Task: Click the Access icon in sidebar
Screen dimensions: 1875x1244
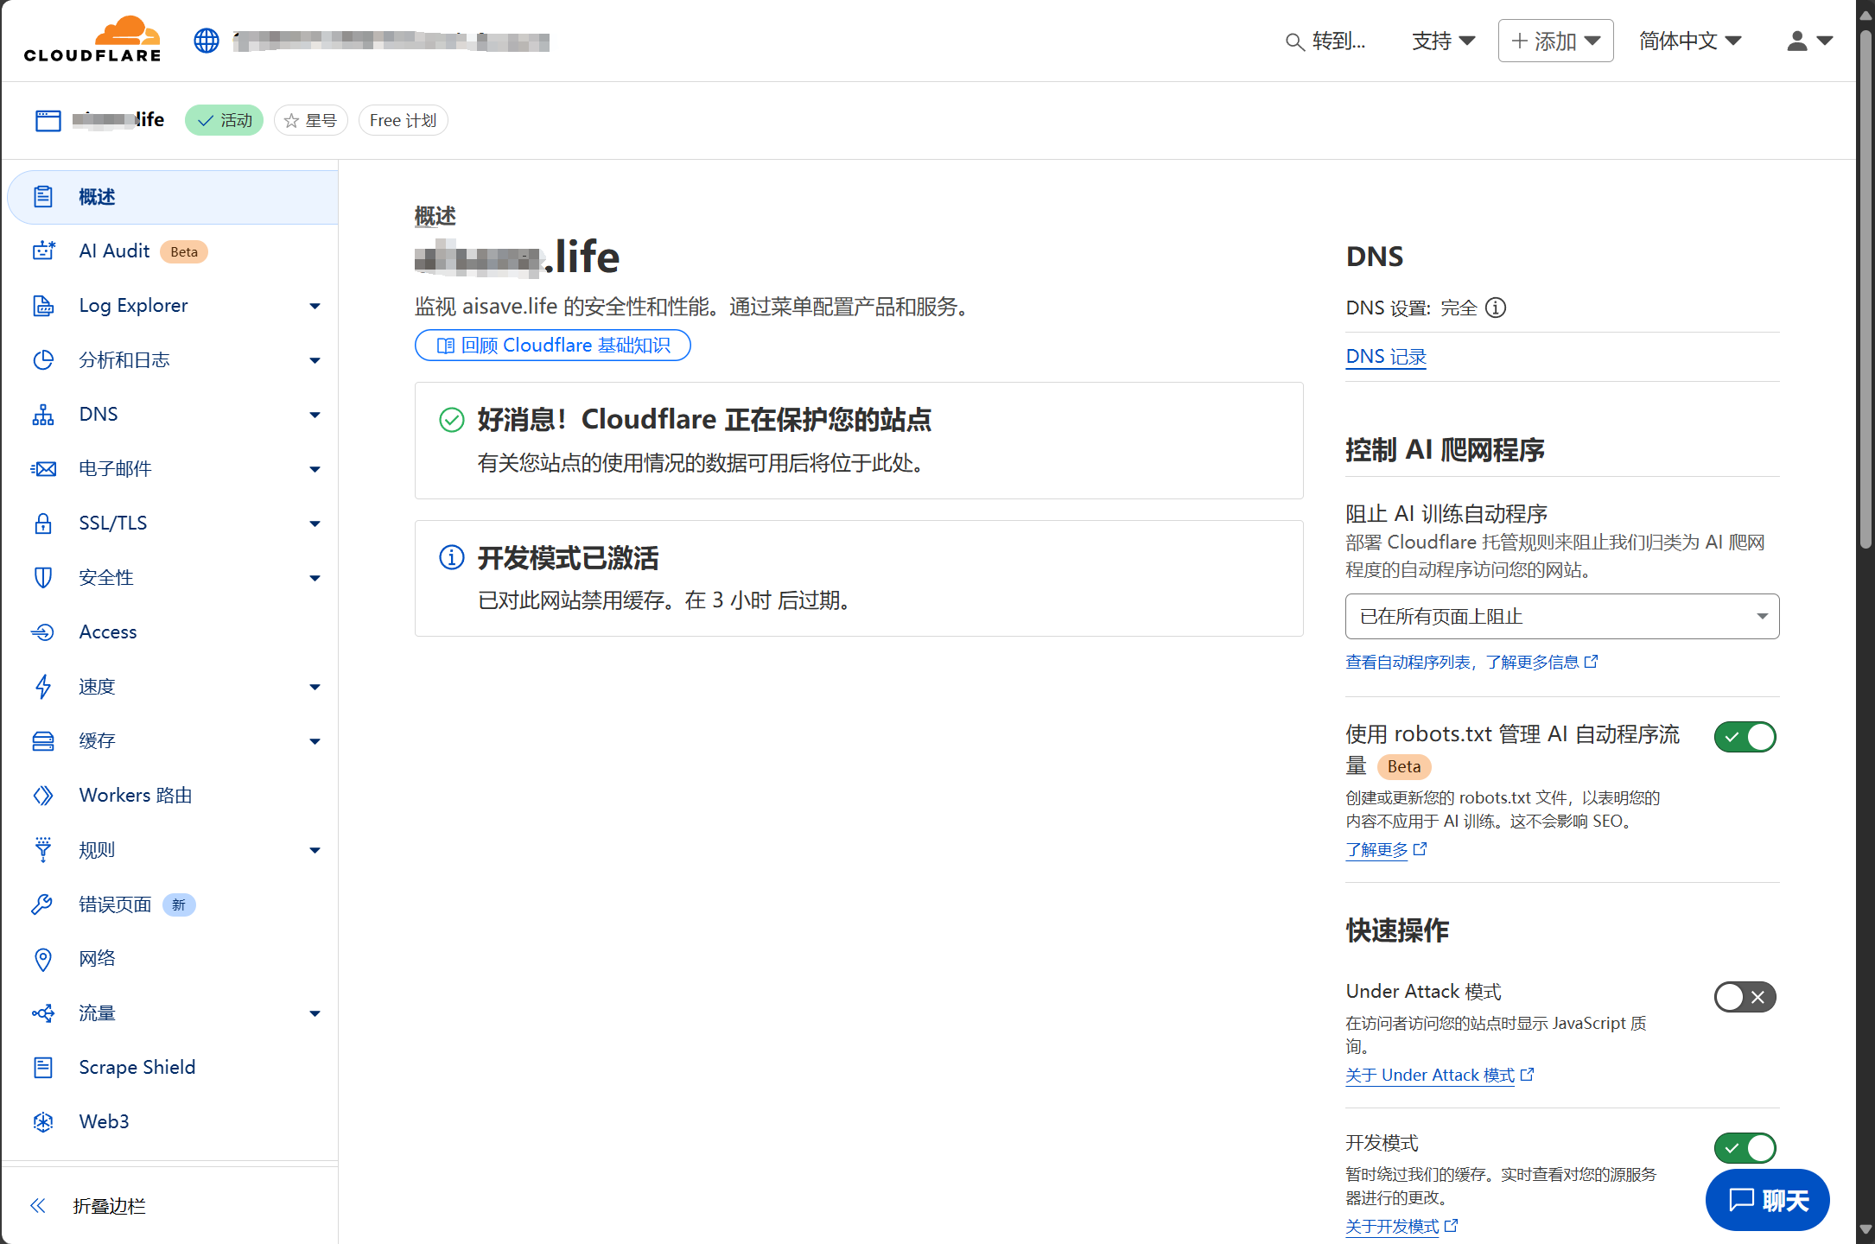Action: point(43,632)
